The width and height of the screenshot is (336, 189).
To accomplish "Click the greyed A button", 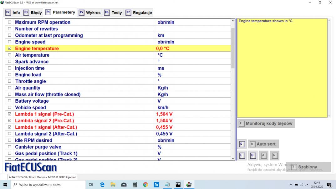I will pos(263,156).
